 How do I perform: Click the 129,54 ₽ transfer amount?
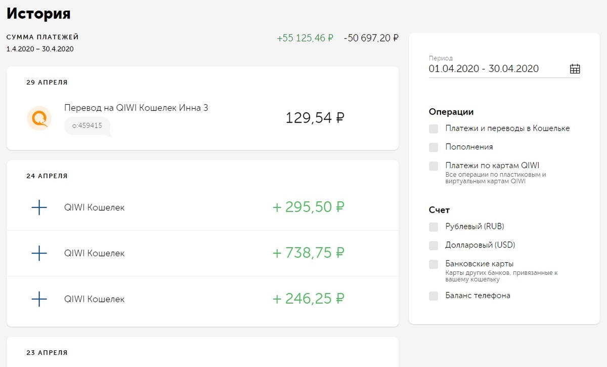(x=315, y=118)
